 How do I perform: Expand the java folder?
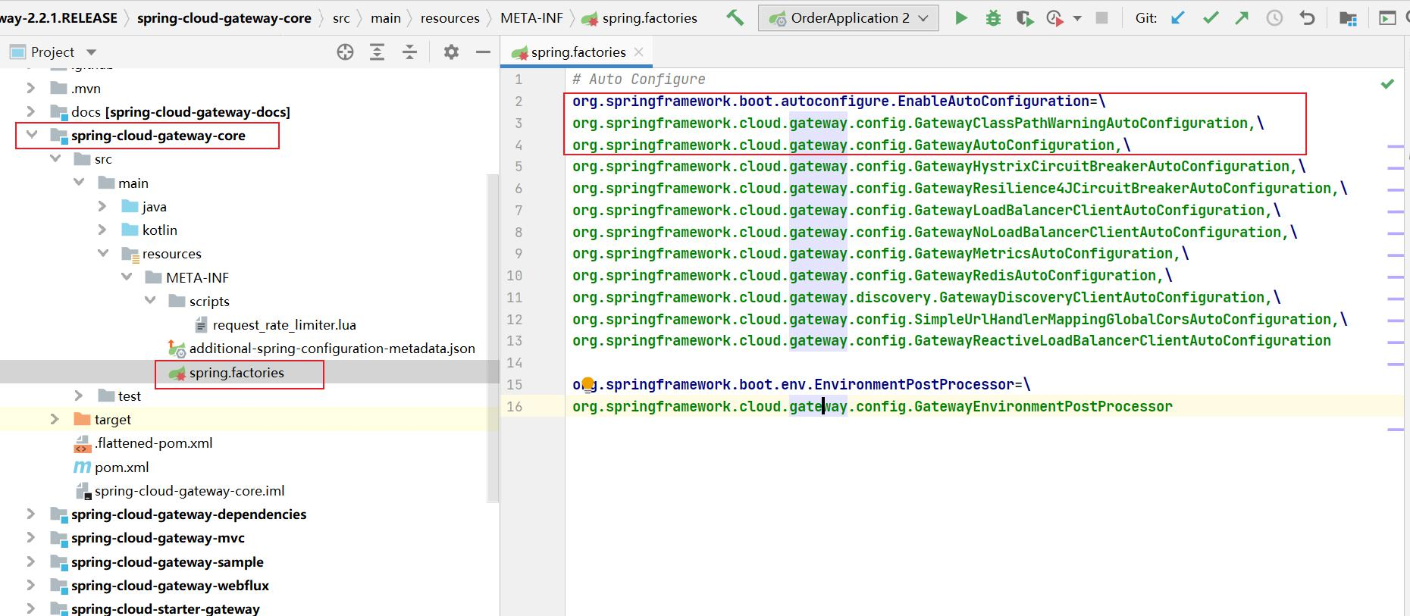pos(102,206)
